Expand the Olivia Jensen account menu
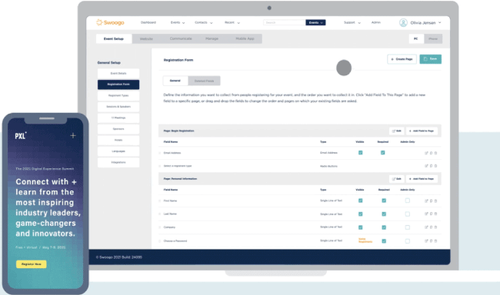 440,22
